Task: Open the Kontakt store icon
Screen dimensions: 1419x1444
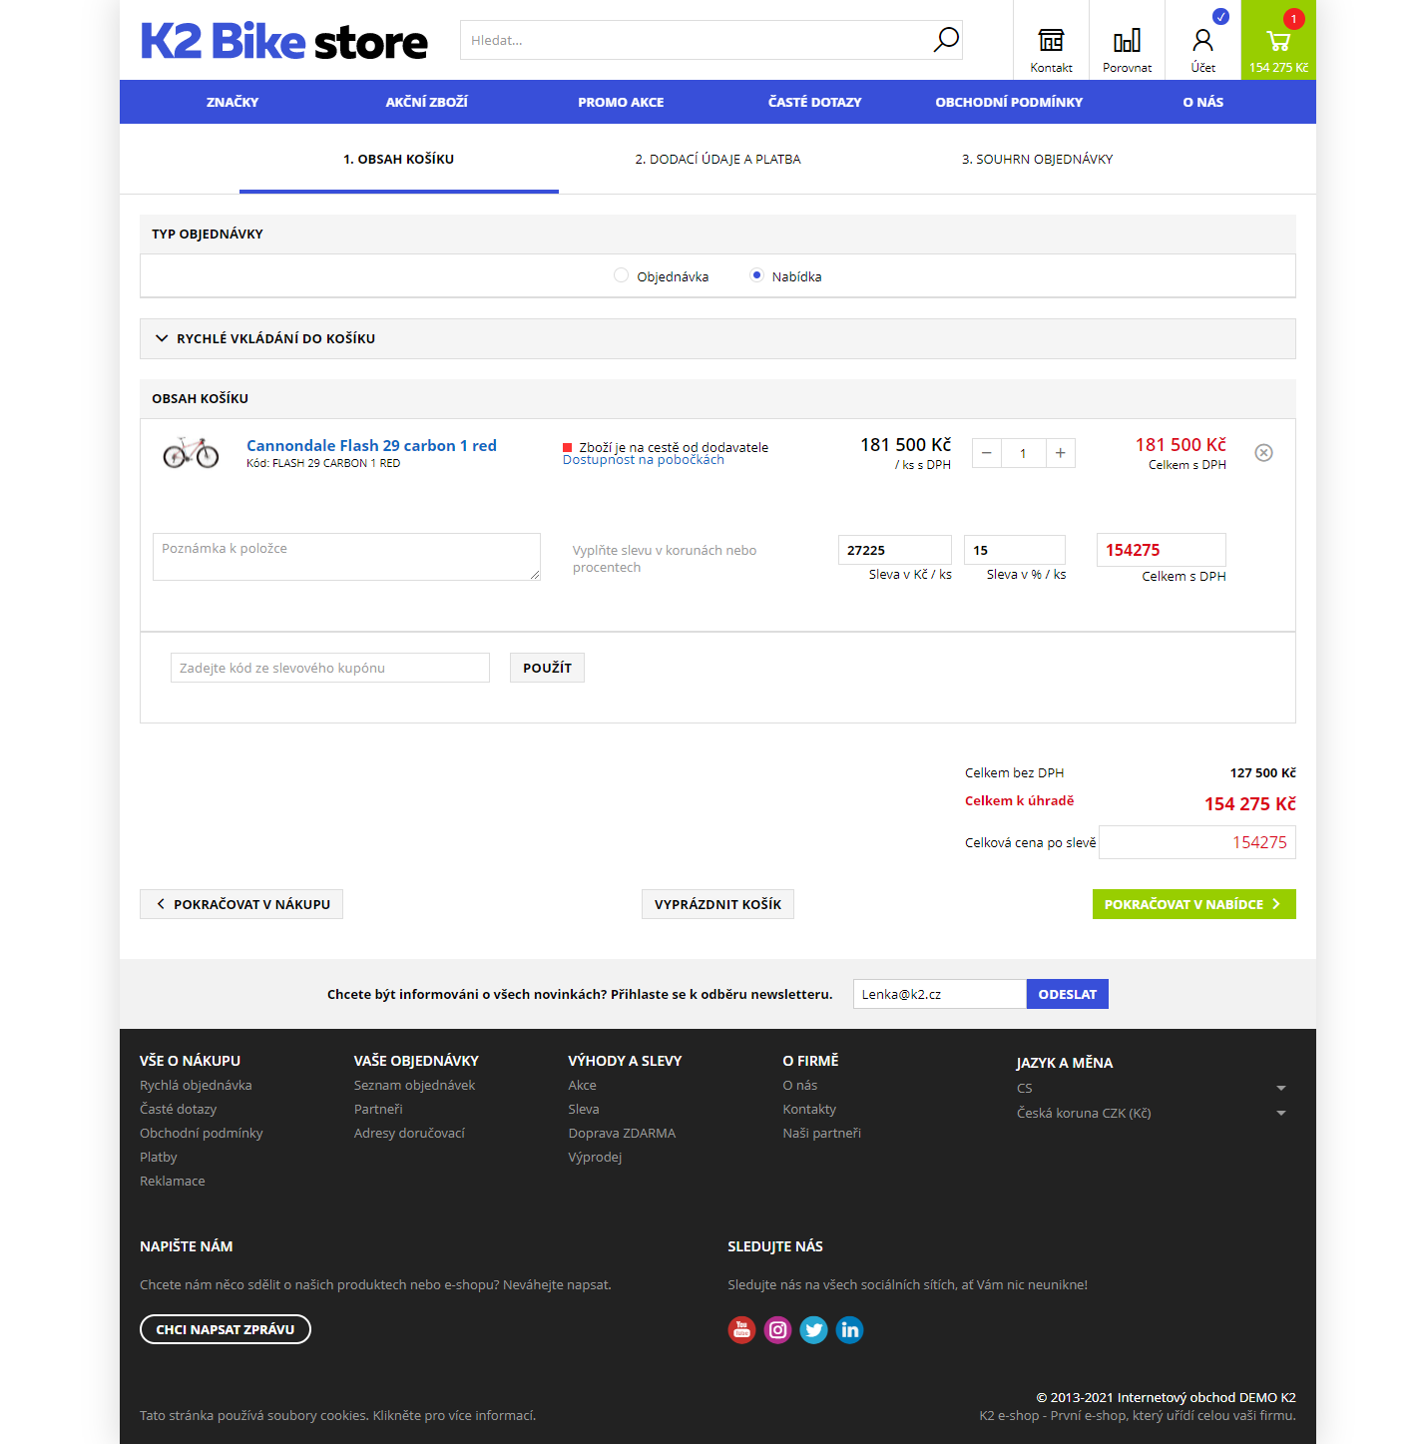Action: [x=1051, y=40]
